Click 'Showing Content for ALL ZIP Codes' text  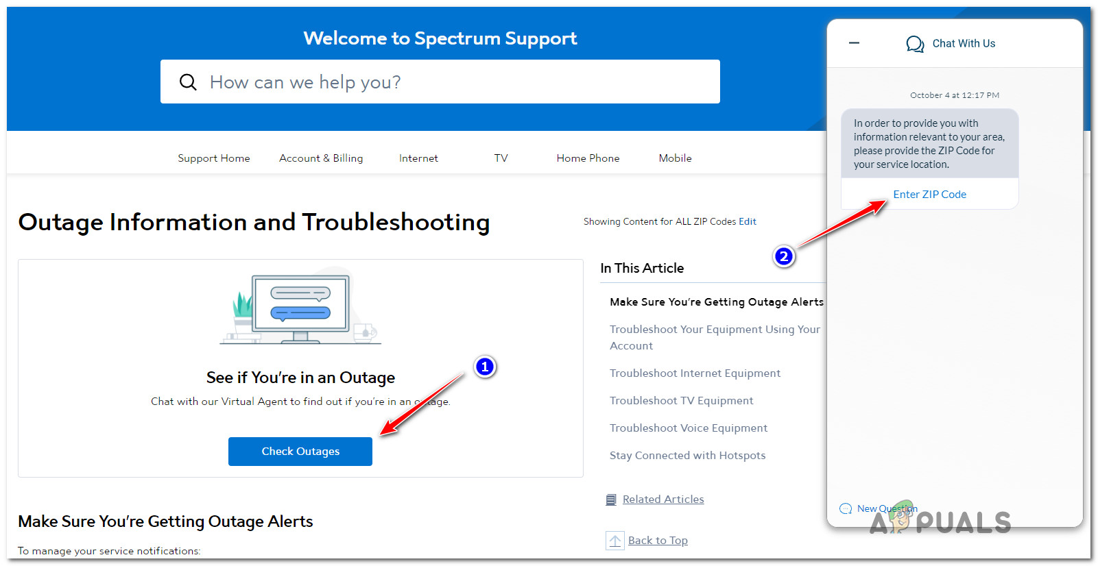[x=660, y=221]
